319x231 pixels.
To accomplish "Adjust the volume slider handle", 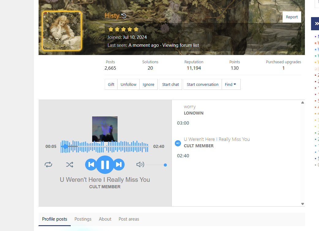I will (165, 165).
